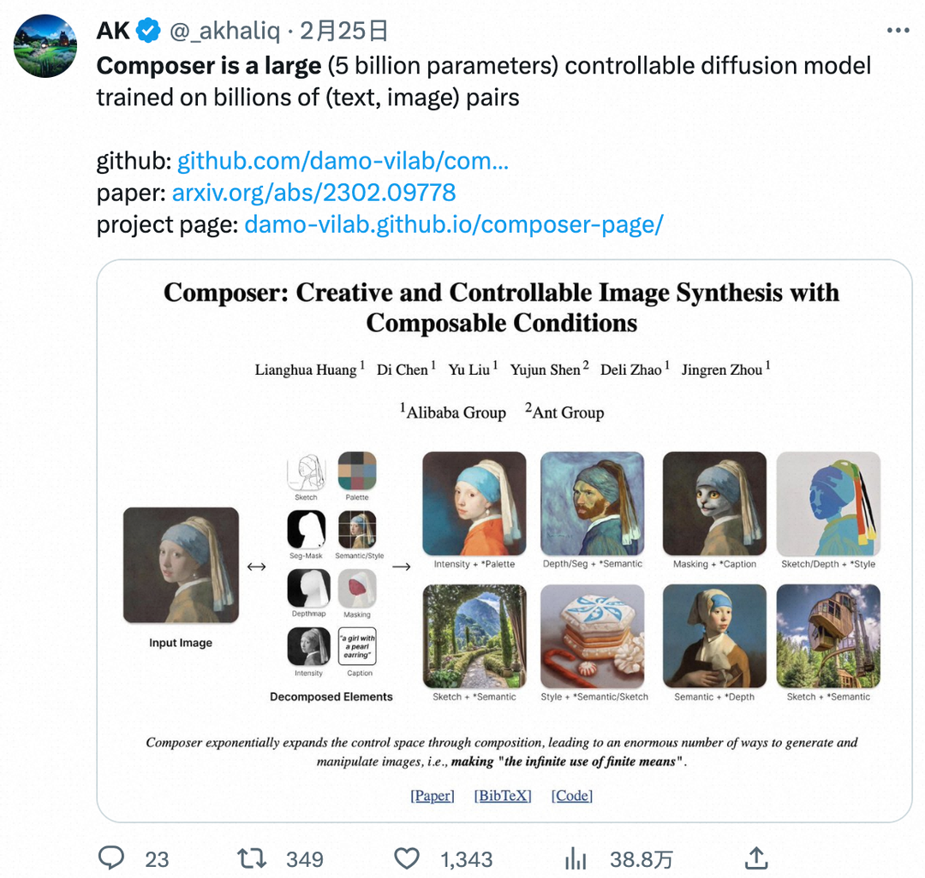Click the @_akhaliq username handle
This screenshot has height=878, width=925.
[x=225, y=32]
